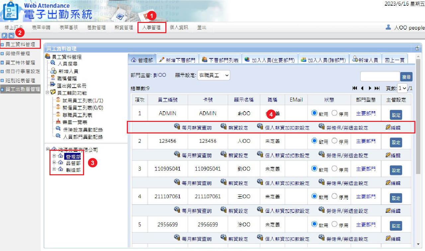
Task: Toggle the company root node expander
Action: (48, 149)
